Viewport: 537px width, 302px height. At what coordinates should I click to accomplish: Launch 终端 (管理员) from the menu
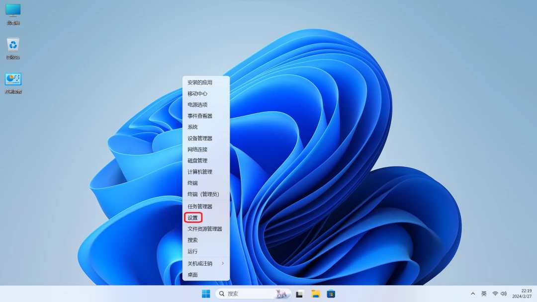tap(206, 194)
